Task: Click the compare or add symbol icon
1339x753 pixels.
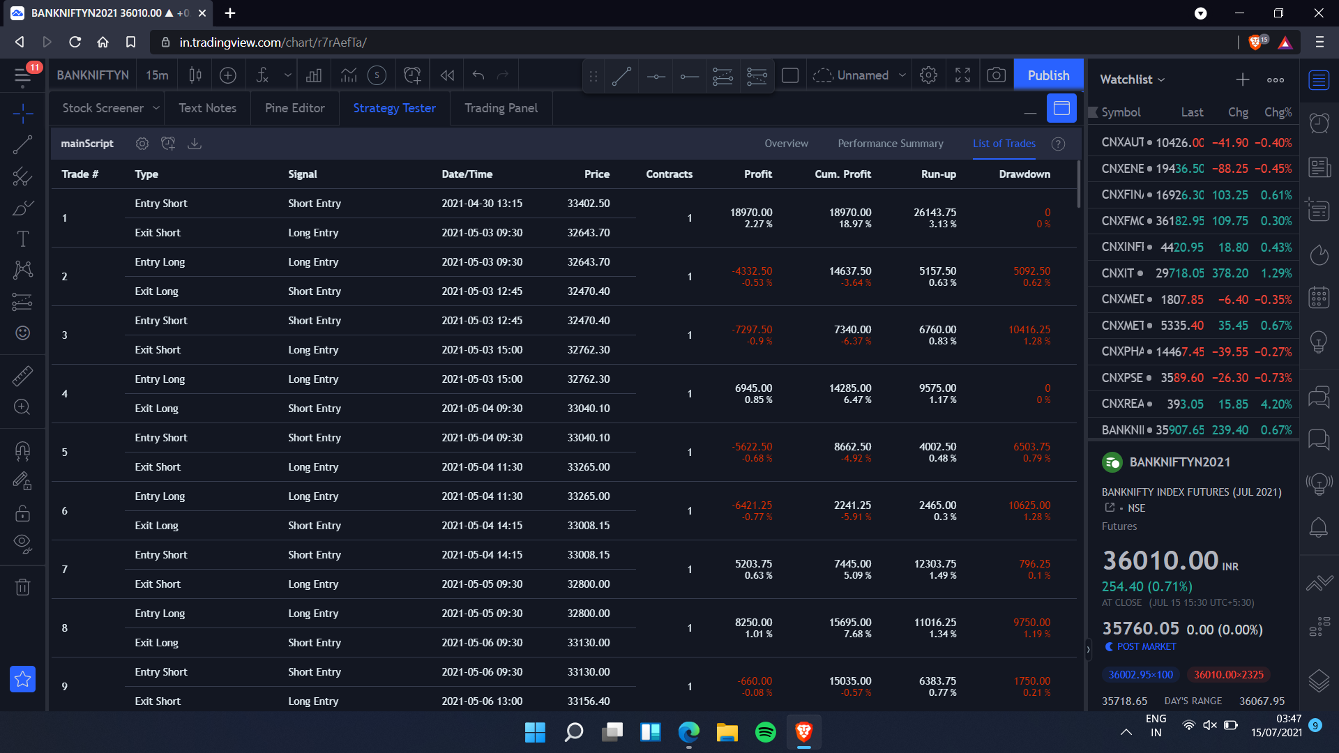Action: pyautogui.click(x=228, y=75)
